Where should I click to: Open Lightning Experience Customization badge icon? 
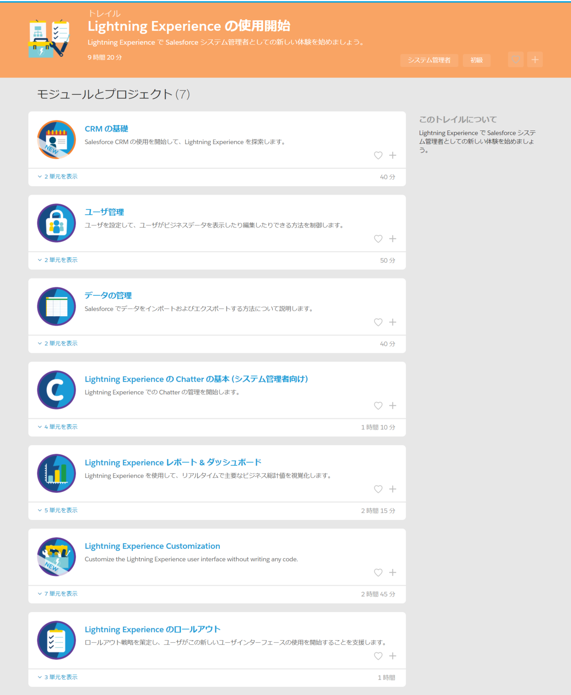coord(56,557)
